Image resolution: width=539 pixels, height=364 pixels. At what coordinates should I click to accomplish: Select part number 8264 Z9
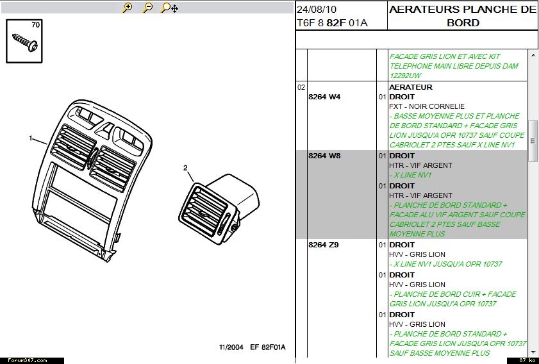[x=324, y=245]
